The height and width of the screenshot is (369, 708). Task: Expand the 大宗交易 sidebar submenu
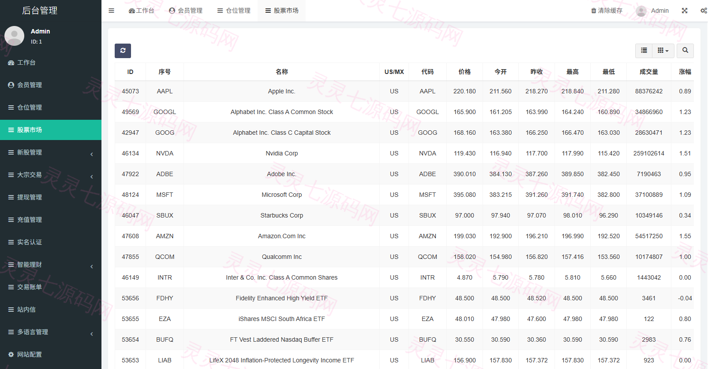51,175
